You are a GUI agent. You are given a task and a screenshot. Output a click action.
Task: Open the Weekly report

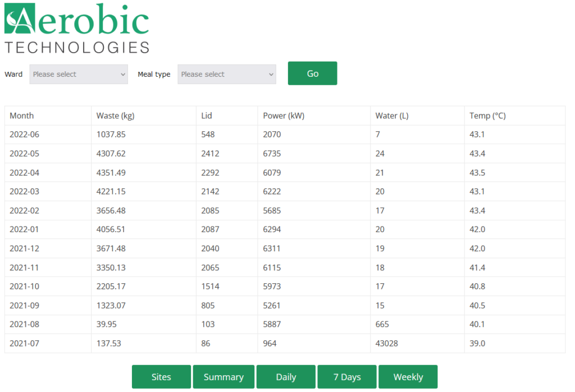coord(408,377)
